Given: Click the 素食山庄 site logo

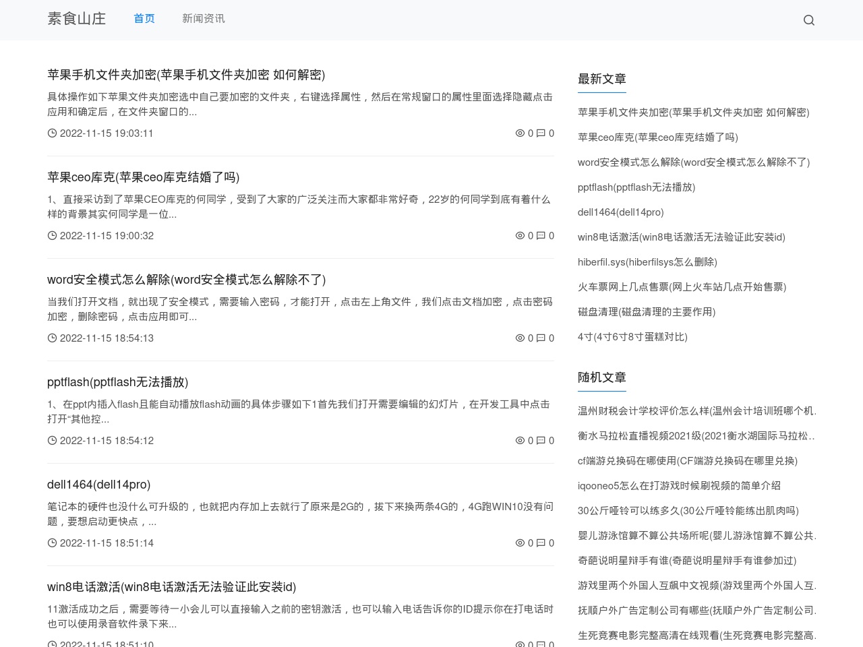Looking at the screenshot, I should (77, 19).
